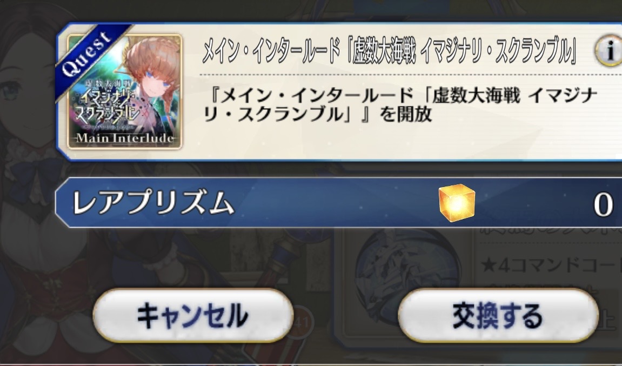The width and height of the screenshot is (622, 366).
Task: Select the Imaginary Scramble quest thumbnail
Action: pyautogui.click(x=124, y=92)
